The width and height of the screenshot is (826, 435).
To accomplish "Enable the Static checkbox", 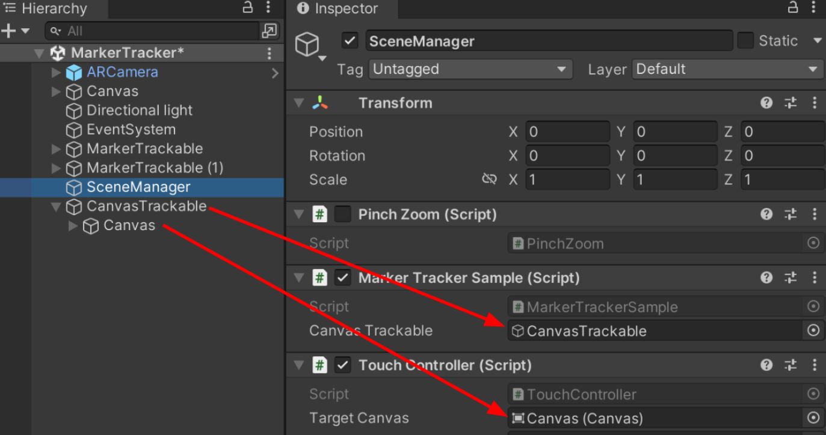I will 745,41.
